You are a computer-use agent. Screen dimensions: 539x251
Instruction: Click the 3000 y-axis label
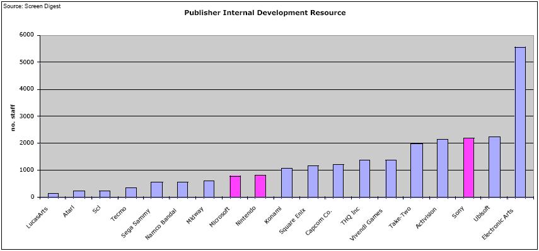click(27, 116)
